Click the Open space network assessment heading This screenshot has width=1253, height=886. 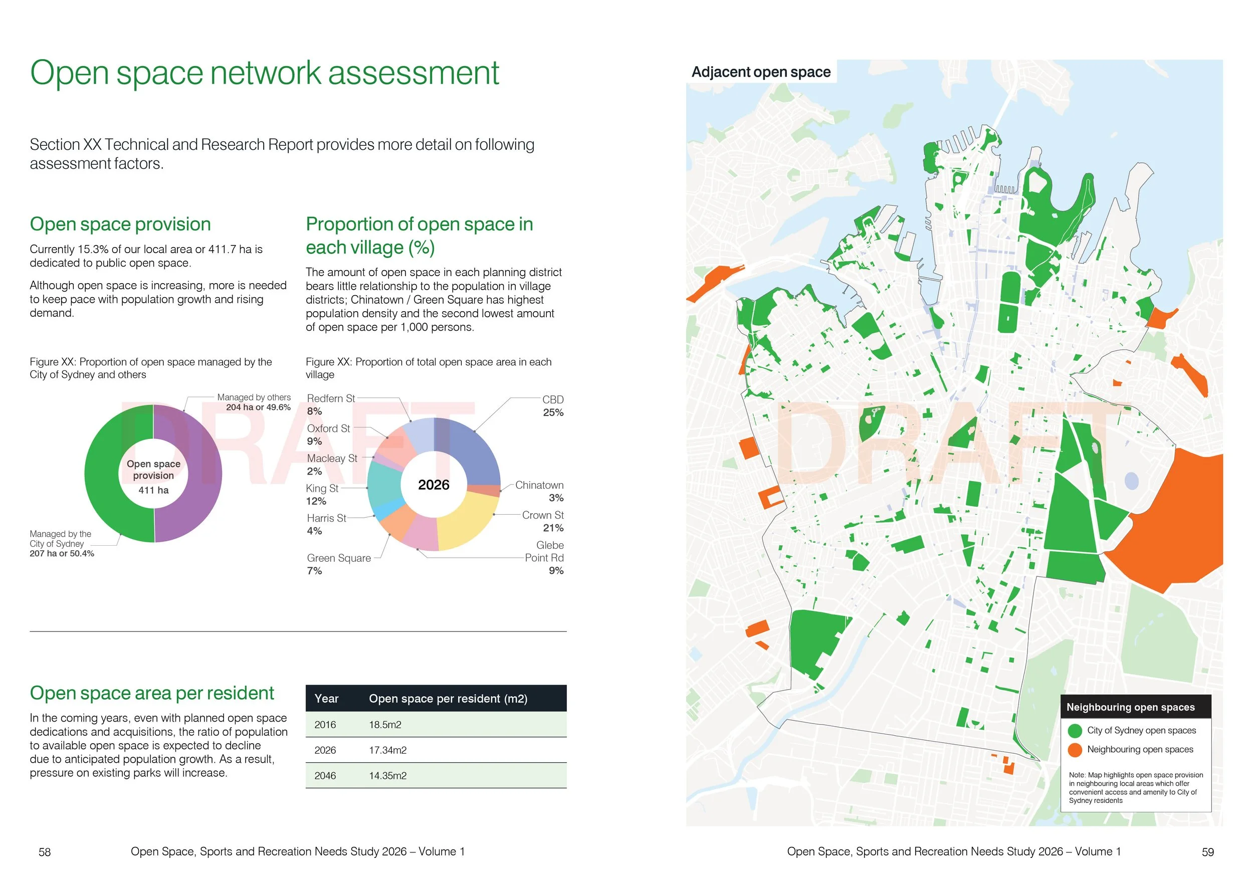[x=264, y=73]
